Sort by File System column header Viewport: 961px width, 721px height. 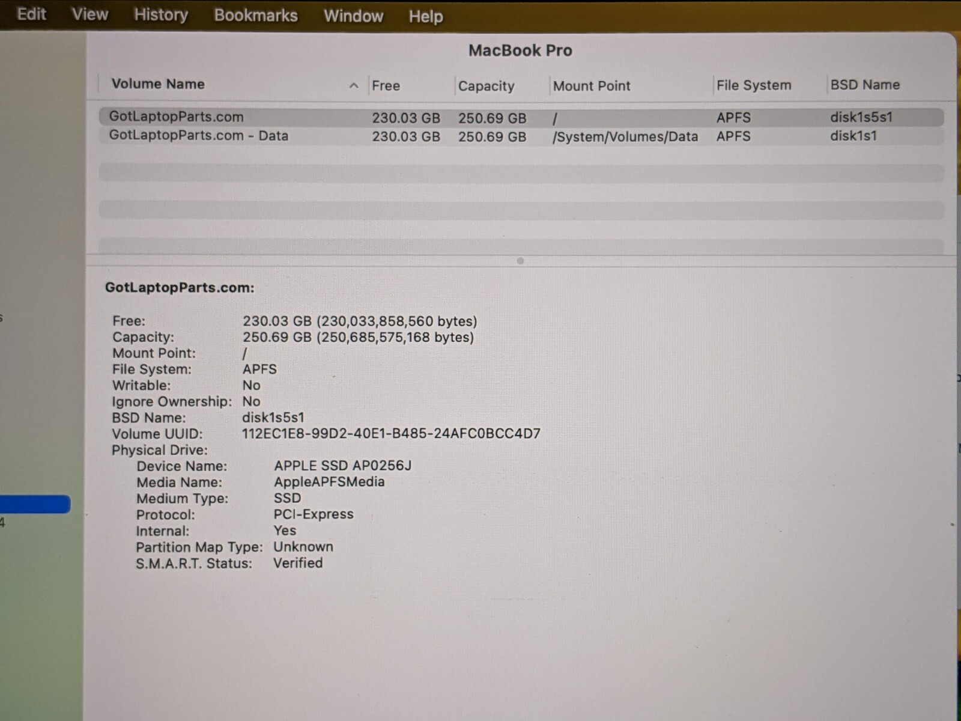[x=754, y=85]
